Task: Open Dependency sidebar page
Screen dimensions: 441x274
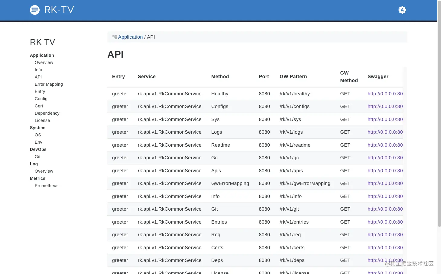Action: (x=47, y=113)
